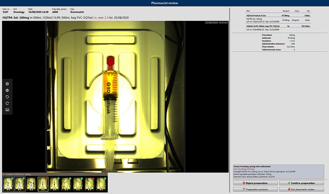This screenshot has height=194, width=329.
Task: Open the Preparation protocol
Action: click(255, 189)
